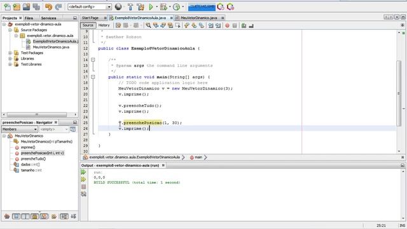Click main in the breadcrumb bar

pos(198,157)
